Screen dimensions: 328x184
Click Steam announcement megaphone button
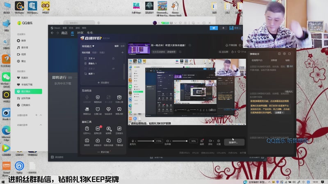[214, 28]
